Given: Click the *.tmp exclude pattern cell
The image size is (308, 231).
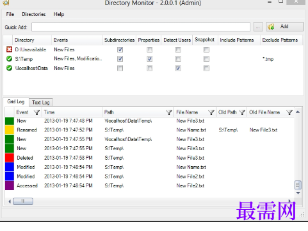Looking at the screenshot, I should (x=268, y=59).
